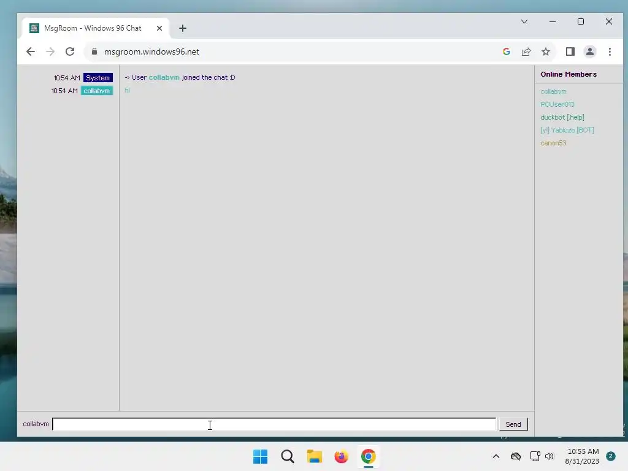
Task: Select [y!] Yabluzo [BOT] member
Action: [567, 130]
